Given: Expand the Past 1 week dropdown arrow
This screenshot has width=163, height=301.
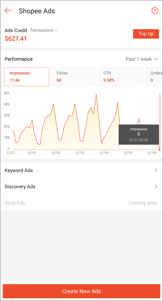Looking at the screenshot, I should [156, 59].
